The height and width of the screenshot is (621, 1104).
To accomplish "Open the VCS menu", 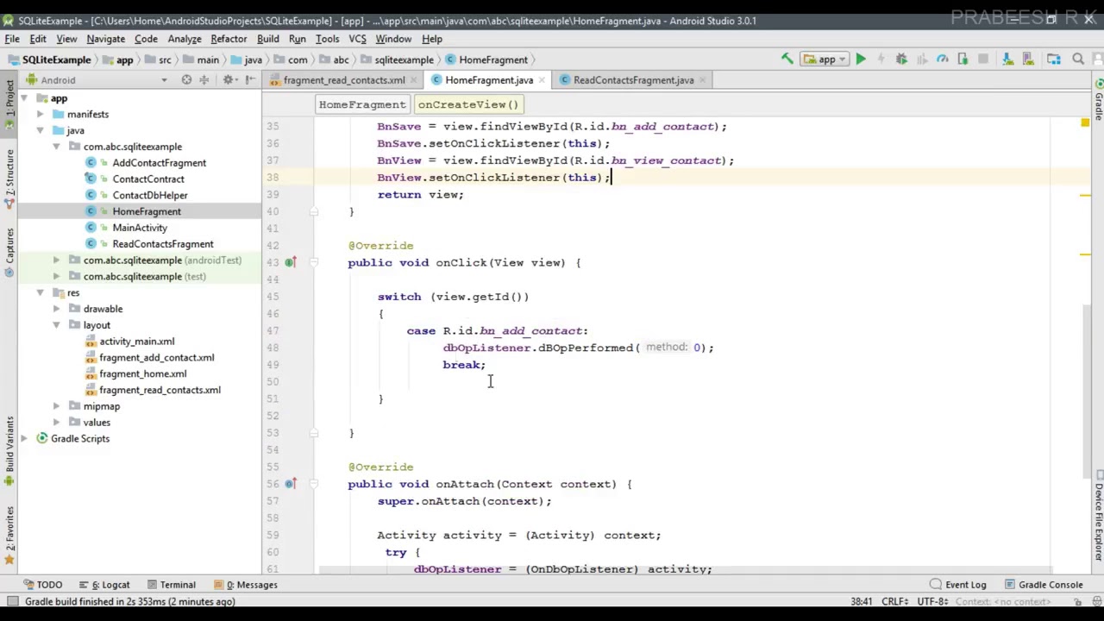I will [357, 39].
